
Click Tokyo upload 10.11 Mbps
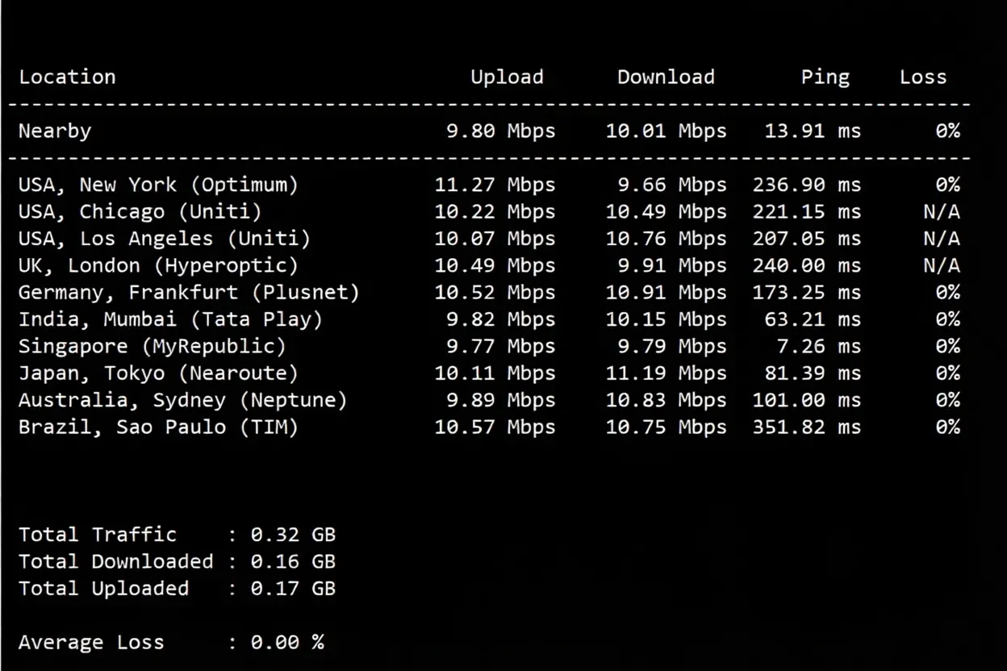coord(495,373)
